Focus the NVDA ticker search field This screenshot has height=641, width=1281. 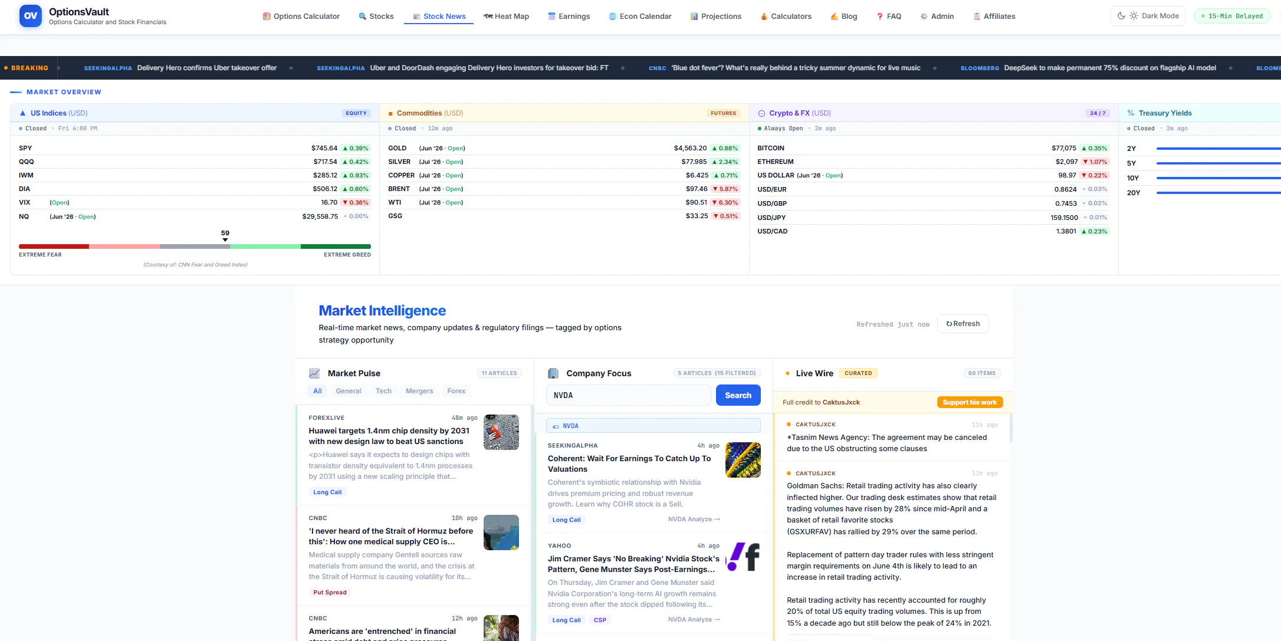[x=629, y=395]
